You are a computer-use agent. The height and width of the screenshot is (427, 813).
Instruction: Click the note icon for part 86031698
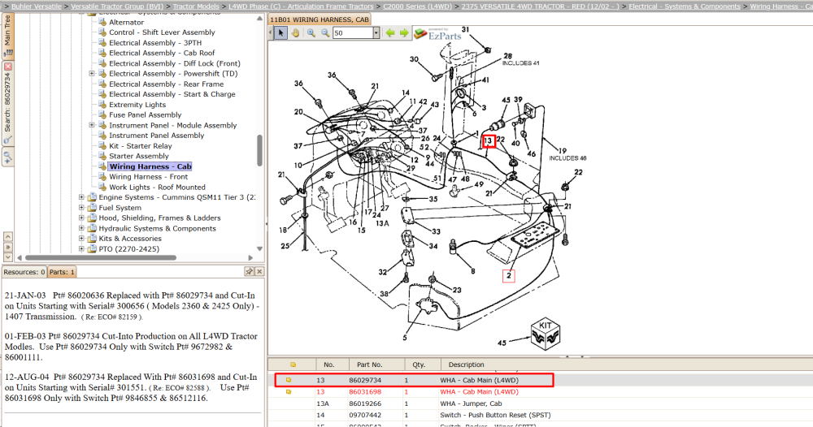click(289, 392)
